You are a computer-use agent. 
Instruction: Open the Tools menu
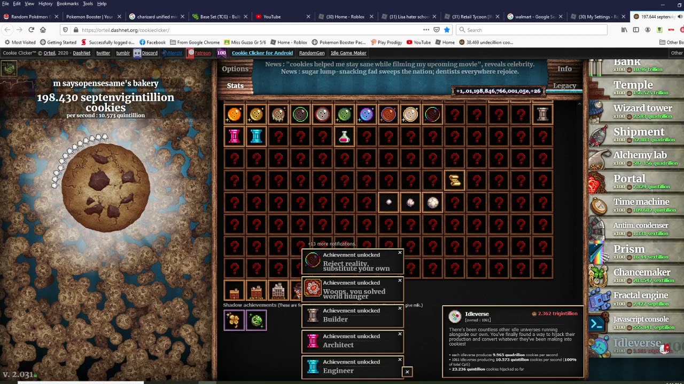[88, 4]
